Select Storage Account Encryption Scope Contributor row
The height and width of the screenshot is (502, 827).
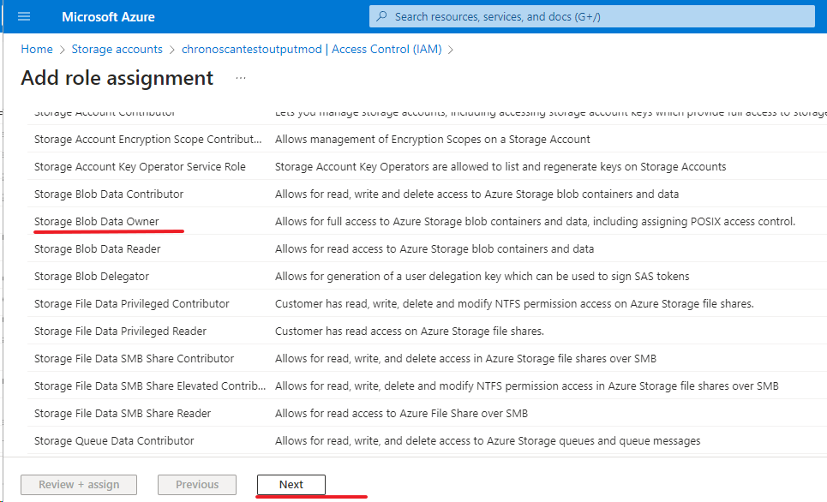[x=147, y=139]
